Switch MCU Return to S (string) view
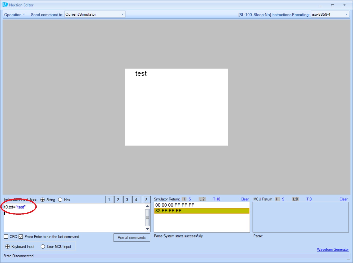The image size is (353, 263). coord(283,199)
